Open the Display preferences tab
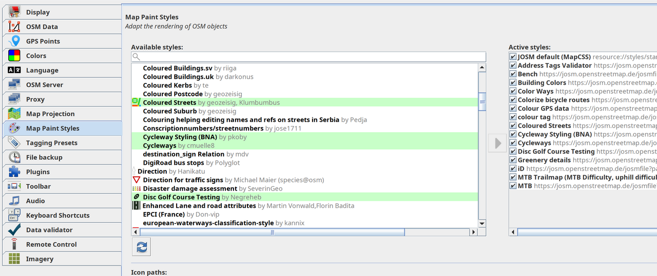 tap(38, 12)
